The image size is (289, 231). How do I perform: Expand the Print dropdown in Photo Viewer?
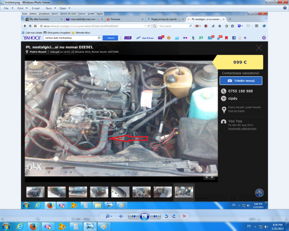(x=21, y=8)
